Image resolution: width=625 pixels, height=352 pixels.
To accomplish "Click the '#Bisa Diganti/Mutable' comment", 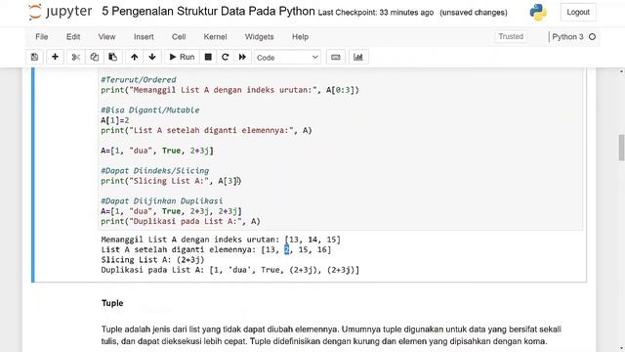I will [x=149, y=110].
